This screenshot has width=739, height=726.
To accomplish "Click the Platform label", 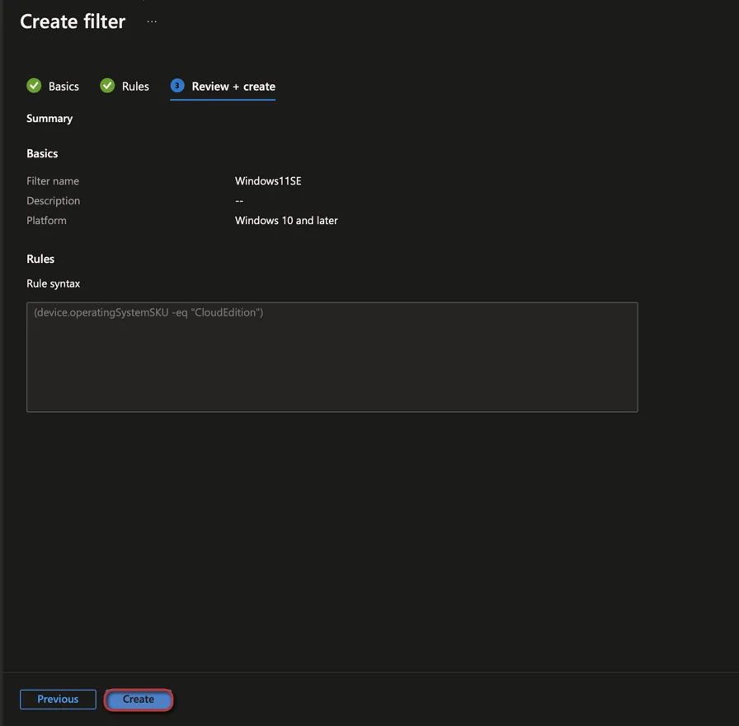I will click(x=46, y=220).
